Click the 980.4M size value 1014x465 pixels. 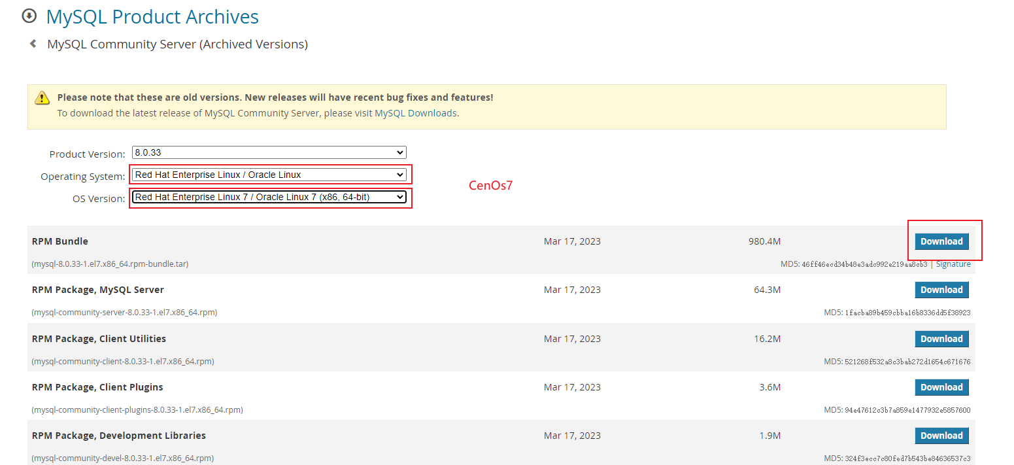(764, 241)
